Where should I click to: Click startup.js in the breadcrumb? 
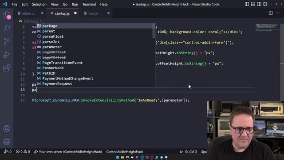[31, 21]
